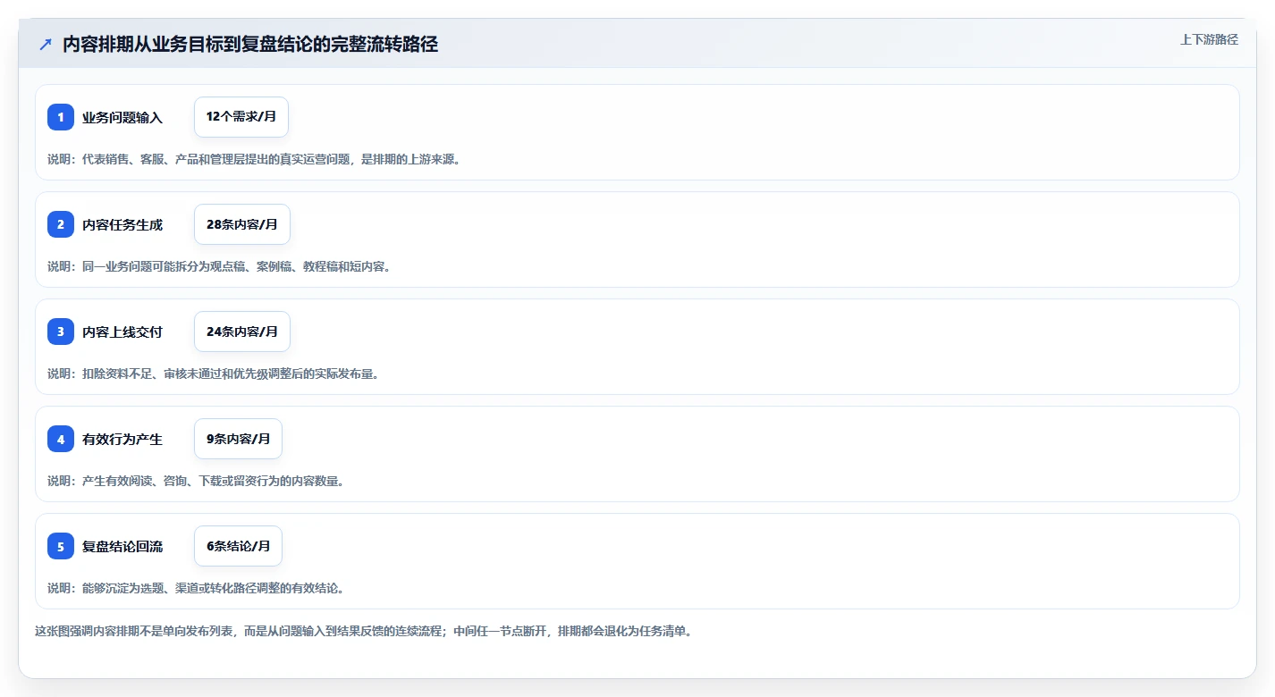Click the description starting 代表销售、客服、产品
Screen dimensions: 1275x697
tap(254, 159)
